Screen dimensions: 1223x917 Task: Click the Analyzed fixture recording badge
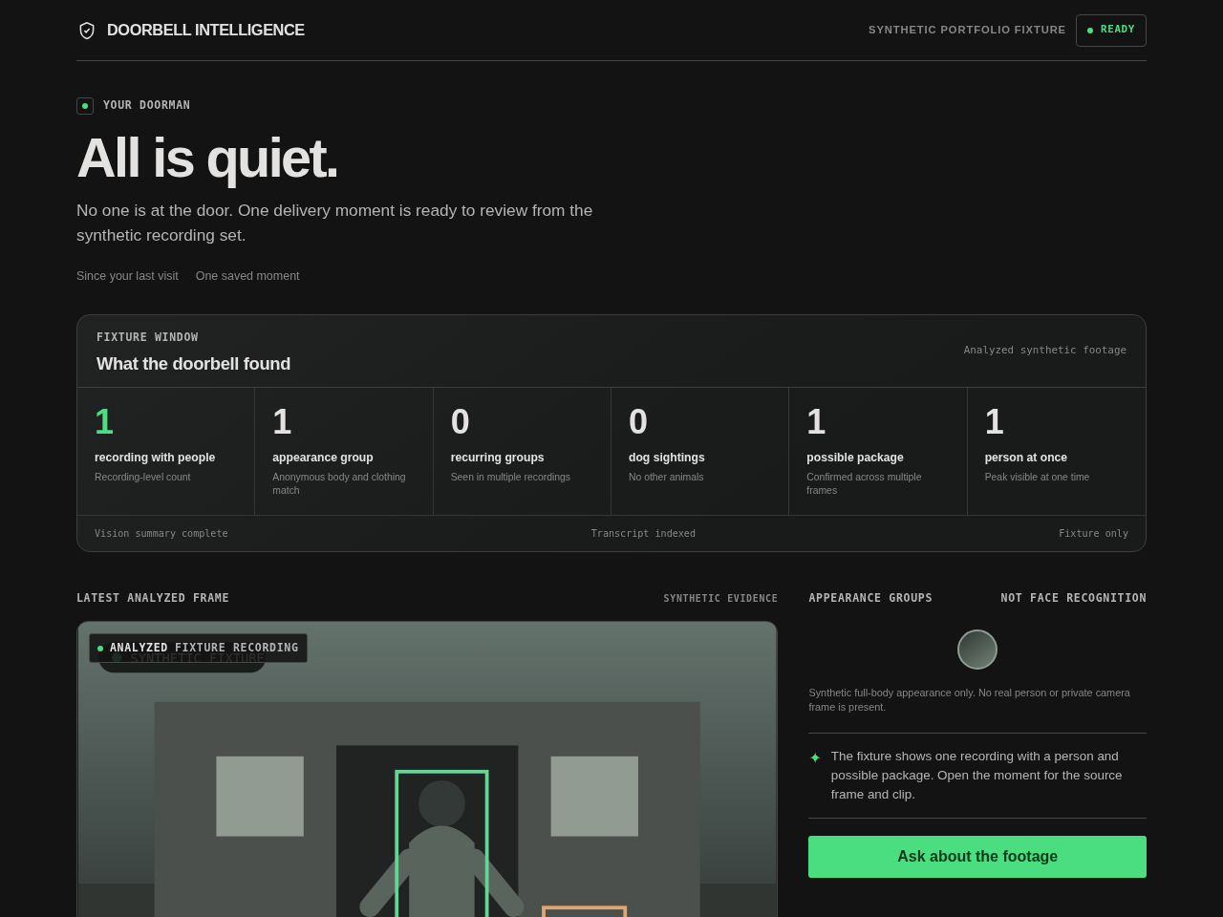tap(198, 648)
